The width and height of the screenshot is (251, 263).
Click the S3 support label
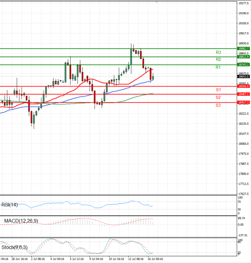point(218,106)
